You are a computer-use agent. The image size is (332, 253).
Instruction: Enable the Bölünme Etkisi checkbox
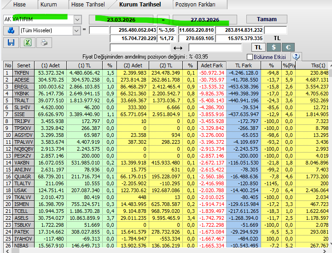click(250, 57)
